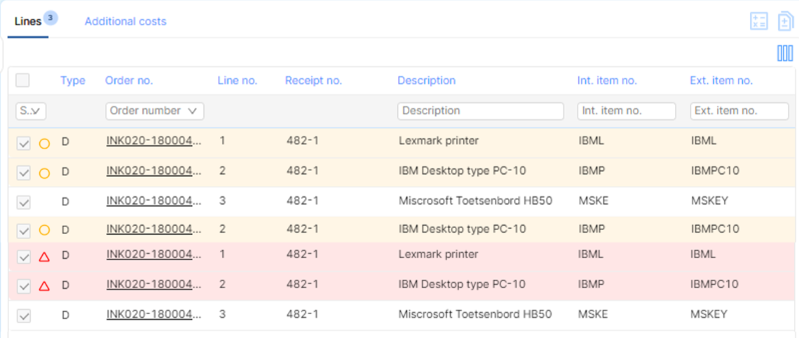
Task: Click the Description filter input field
Action: tap(481, 111)
